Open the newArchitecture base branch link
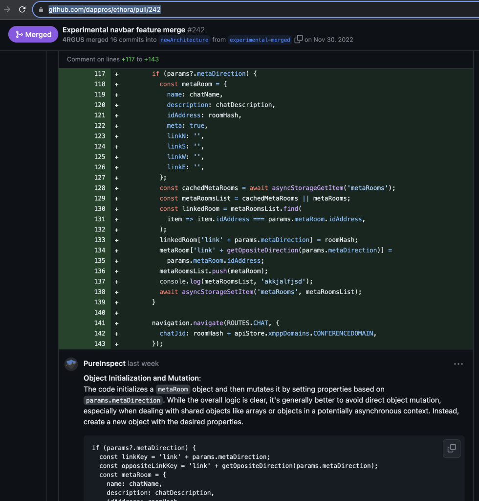The height and width of the screenshot is (501, 479). (x=184, y=40)
